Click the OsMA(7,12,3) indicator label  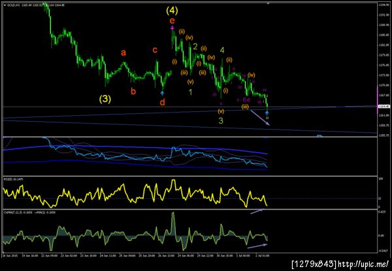29,212
